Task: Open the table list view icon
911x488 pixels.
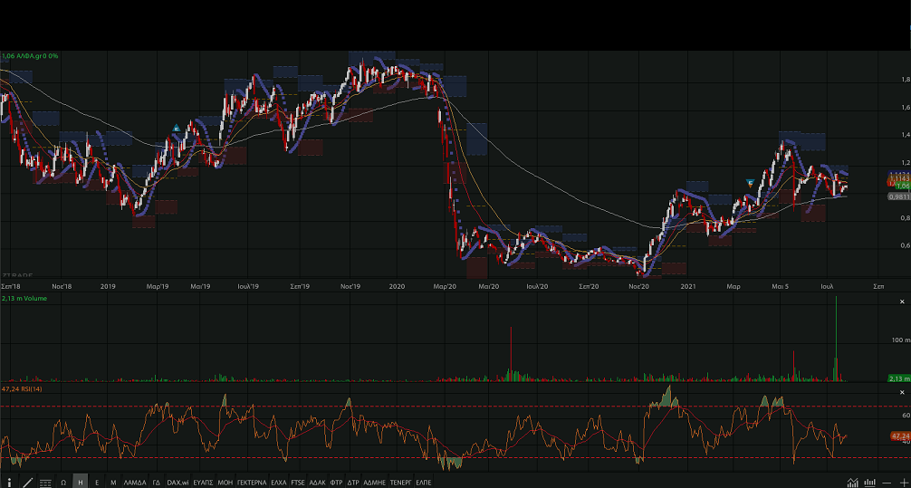Action: [x=45, y=483]
